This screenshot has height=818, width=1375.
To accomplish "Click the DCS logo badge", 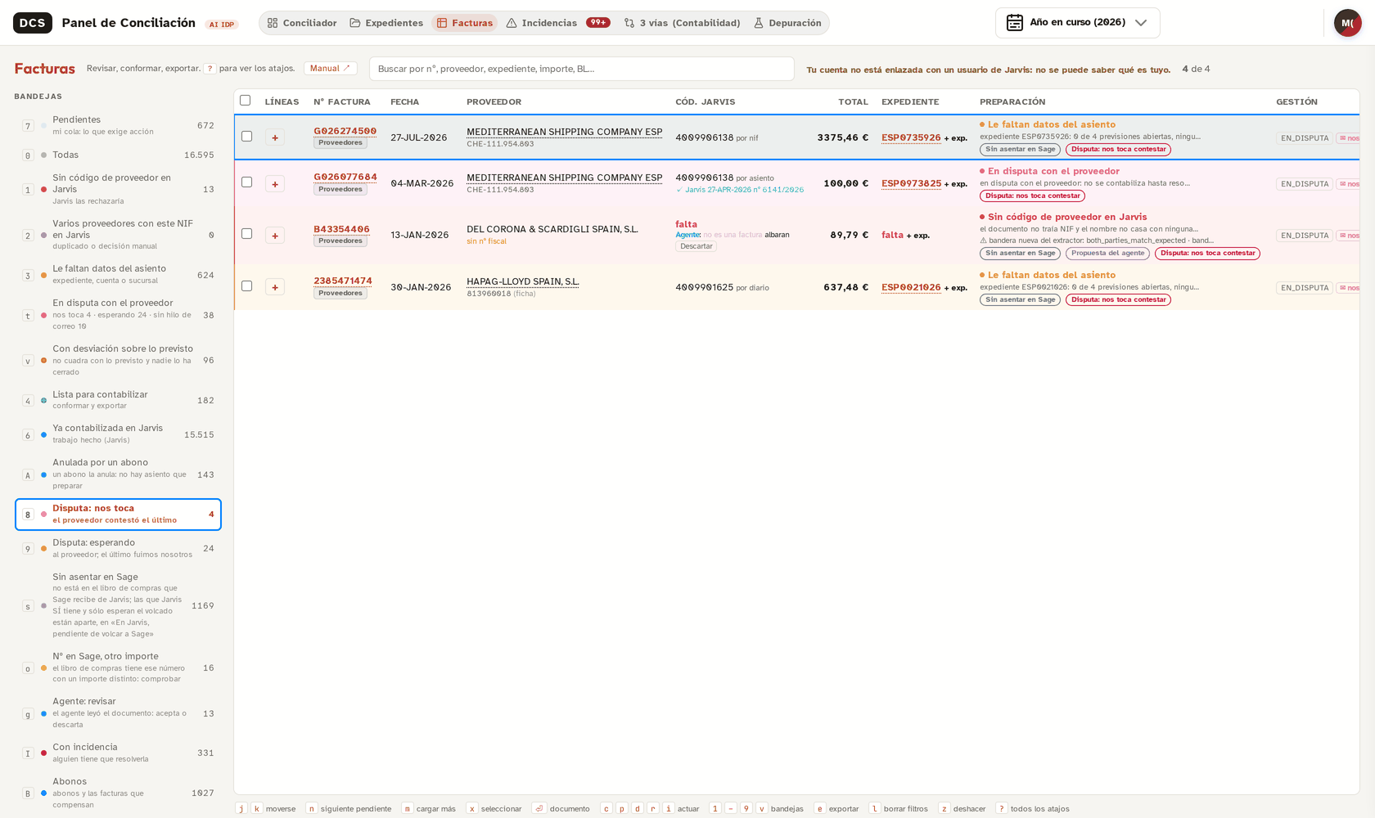I will pos(33,23).
